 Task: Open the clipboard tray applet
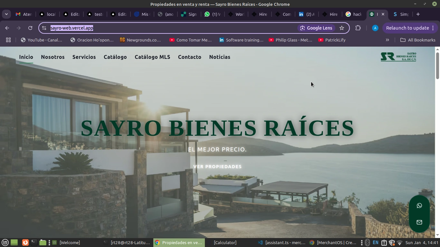click(384, 242)
